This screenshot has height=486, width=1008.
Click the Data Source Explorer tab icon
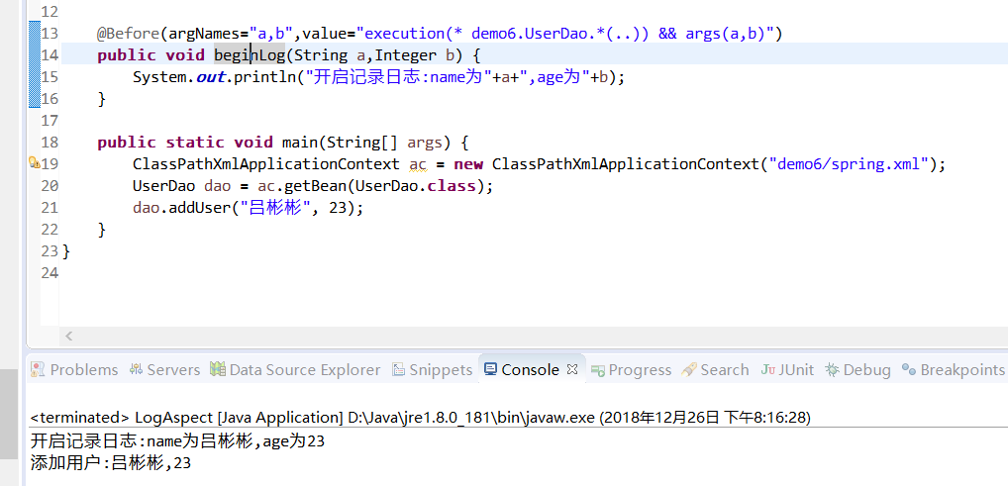click(x=218, y=369)
